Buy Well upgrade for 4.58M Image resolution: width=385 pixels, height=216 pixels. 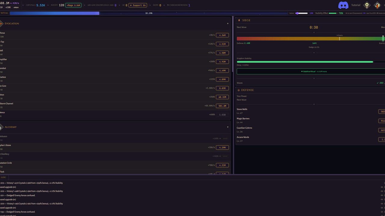(x=222, y=53)
